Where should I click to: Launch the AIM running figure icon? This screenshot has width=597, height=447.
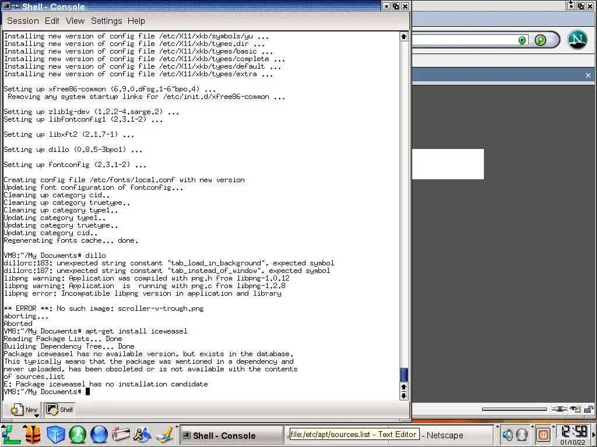142,434
